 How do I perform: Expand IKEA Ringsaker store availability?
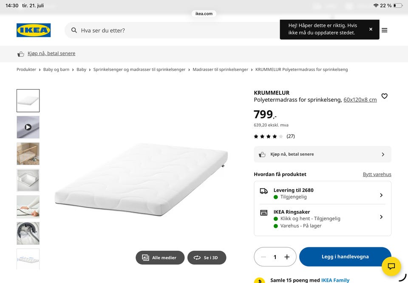tap(323, 219)
